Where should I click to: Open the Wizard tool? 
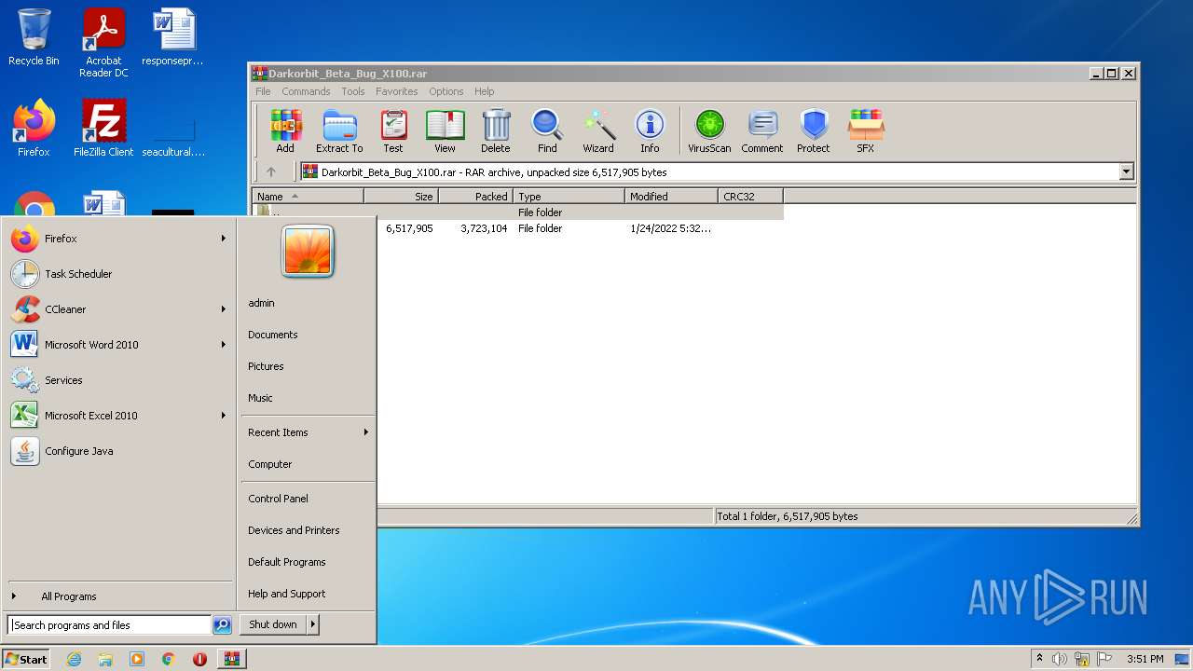[598, 130]
